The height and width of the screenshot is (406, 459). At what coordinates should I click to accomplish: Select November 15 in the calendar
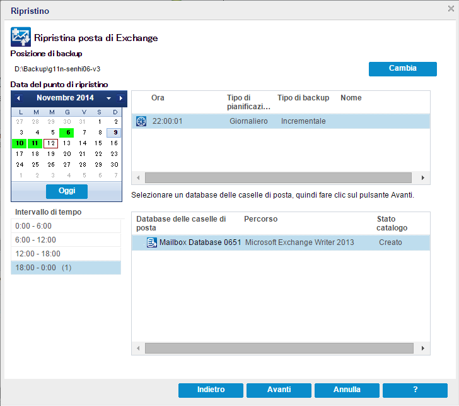click(98, 143)
